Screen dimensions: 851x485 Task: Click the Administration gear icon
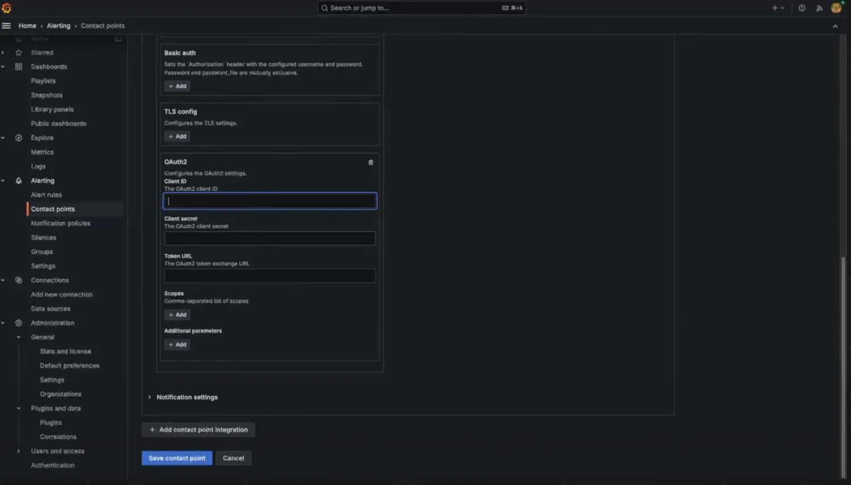click(x=19, y=323)
